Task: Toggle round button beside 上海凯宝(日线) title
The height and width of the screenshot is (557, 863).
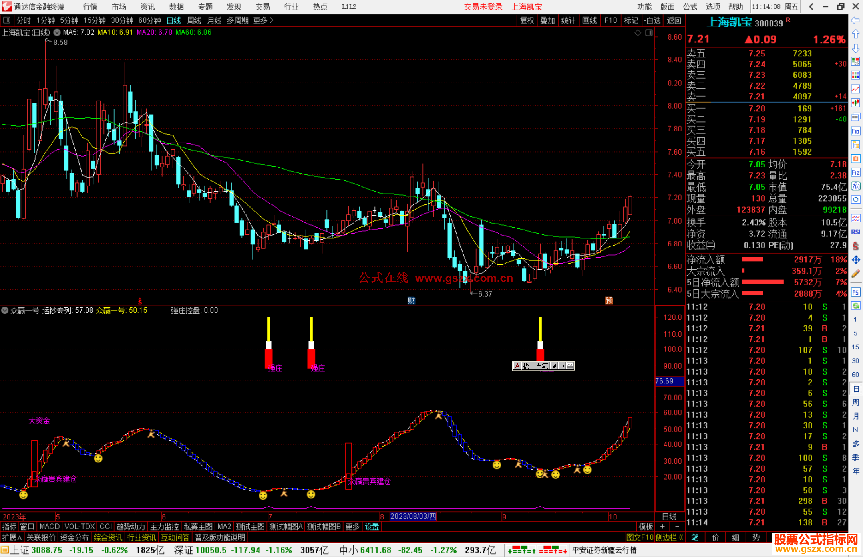Action: click(x=57, y=32)
